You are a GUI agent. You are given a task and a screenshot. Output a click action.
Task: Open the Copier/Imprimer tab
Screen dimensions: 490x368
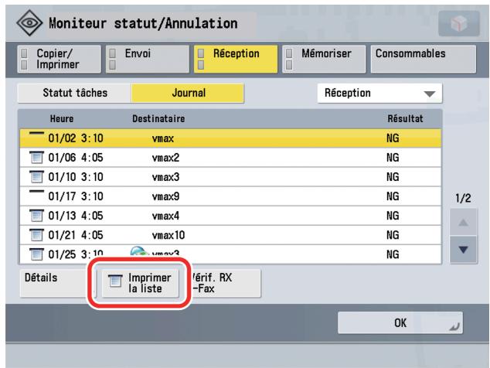coord(60,59)
